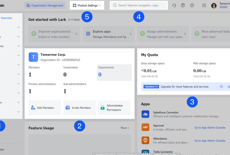
Task: Click the headset icon in upgrade banner
Action: [221, 87]
